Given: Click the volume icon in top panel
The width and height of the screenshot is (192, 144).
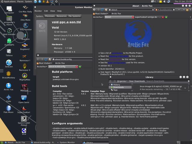Looking at the screenshot, I should point(165,1).
